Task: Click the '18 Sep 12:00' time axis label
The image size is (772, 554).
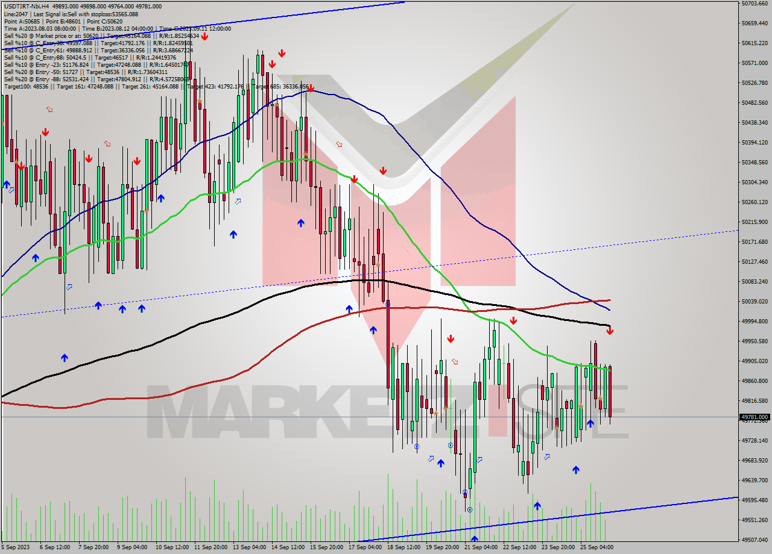Action: [x=405, y=547]
